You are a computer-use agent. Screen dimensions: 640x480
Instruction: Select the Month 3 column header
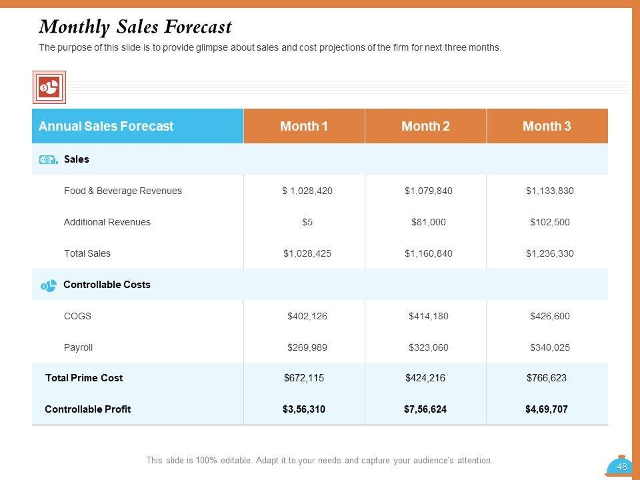pyautogui.click(x=547, y=126)
